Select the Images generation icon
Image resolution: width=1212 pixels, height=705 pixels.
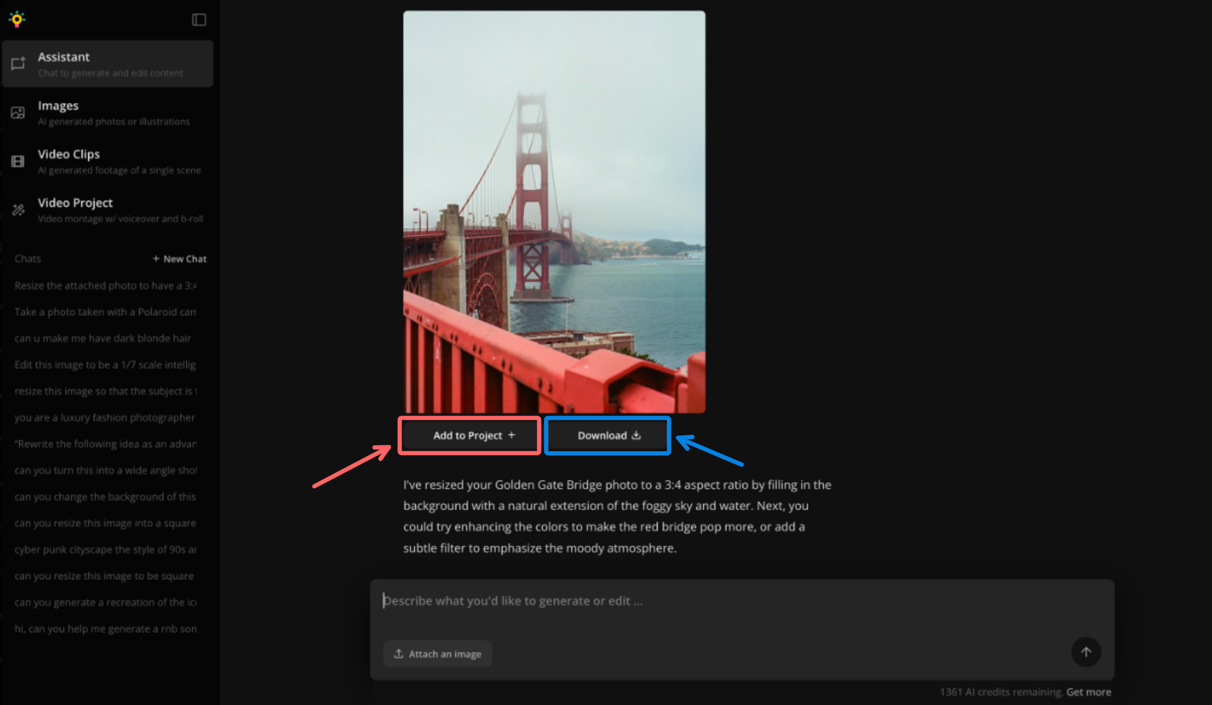click(18, 112)
